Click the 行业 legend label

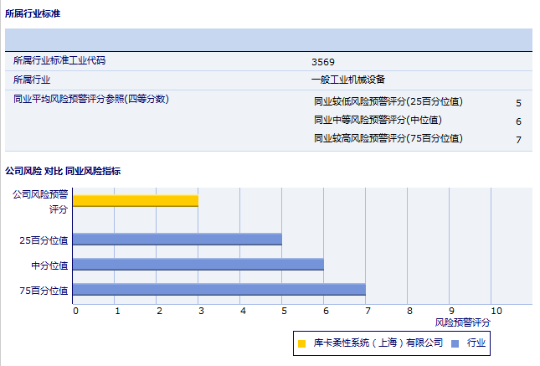[476, 343]
